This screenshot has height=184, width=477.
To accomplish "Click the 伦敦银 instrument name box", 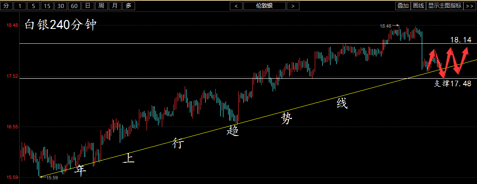I will [x=264, y=6].
